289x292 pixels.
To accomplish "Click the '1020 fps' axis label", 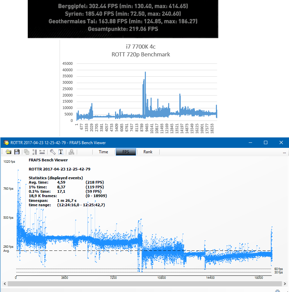I will [9, 162].
